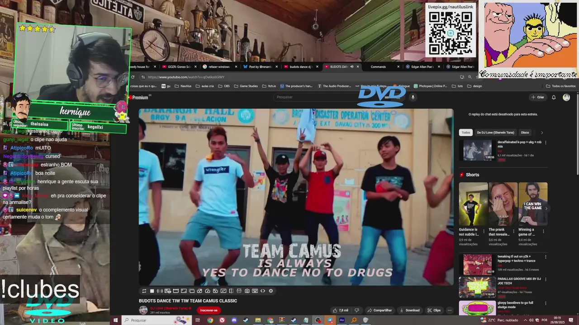Open options for the tweaking tf out video
The image size is (579, 325).
[546, 257]
